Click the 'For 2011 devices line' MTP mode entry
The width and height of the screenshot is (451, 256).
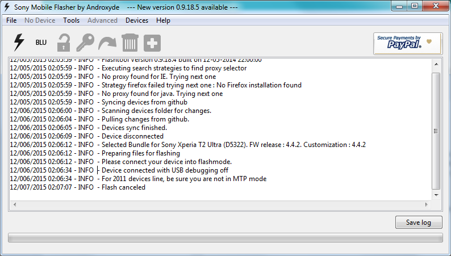tap(138, 179)
